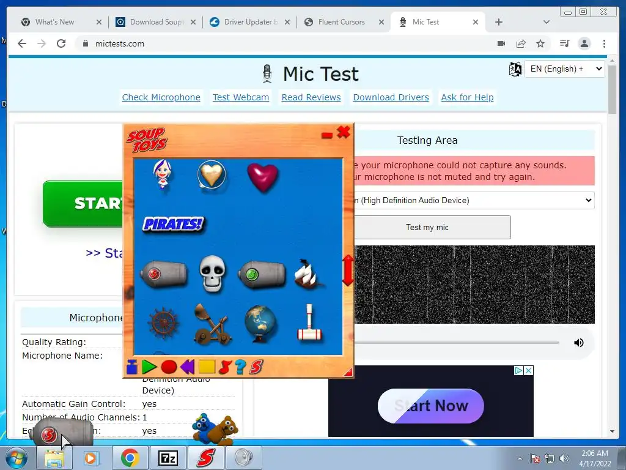Open the Ask for Help link
626x470 pixels.
(x=467, y=97)
